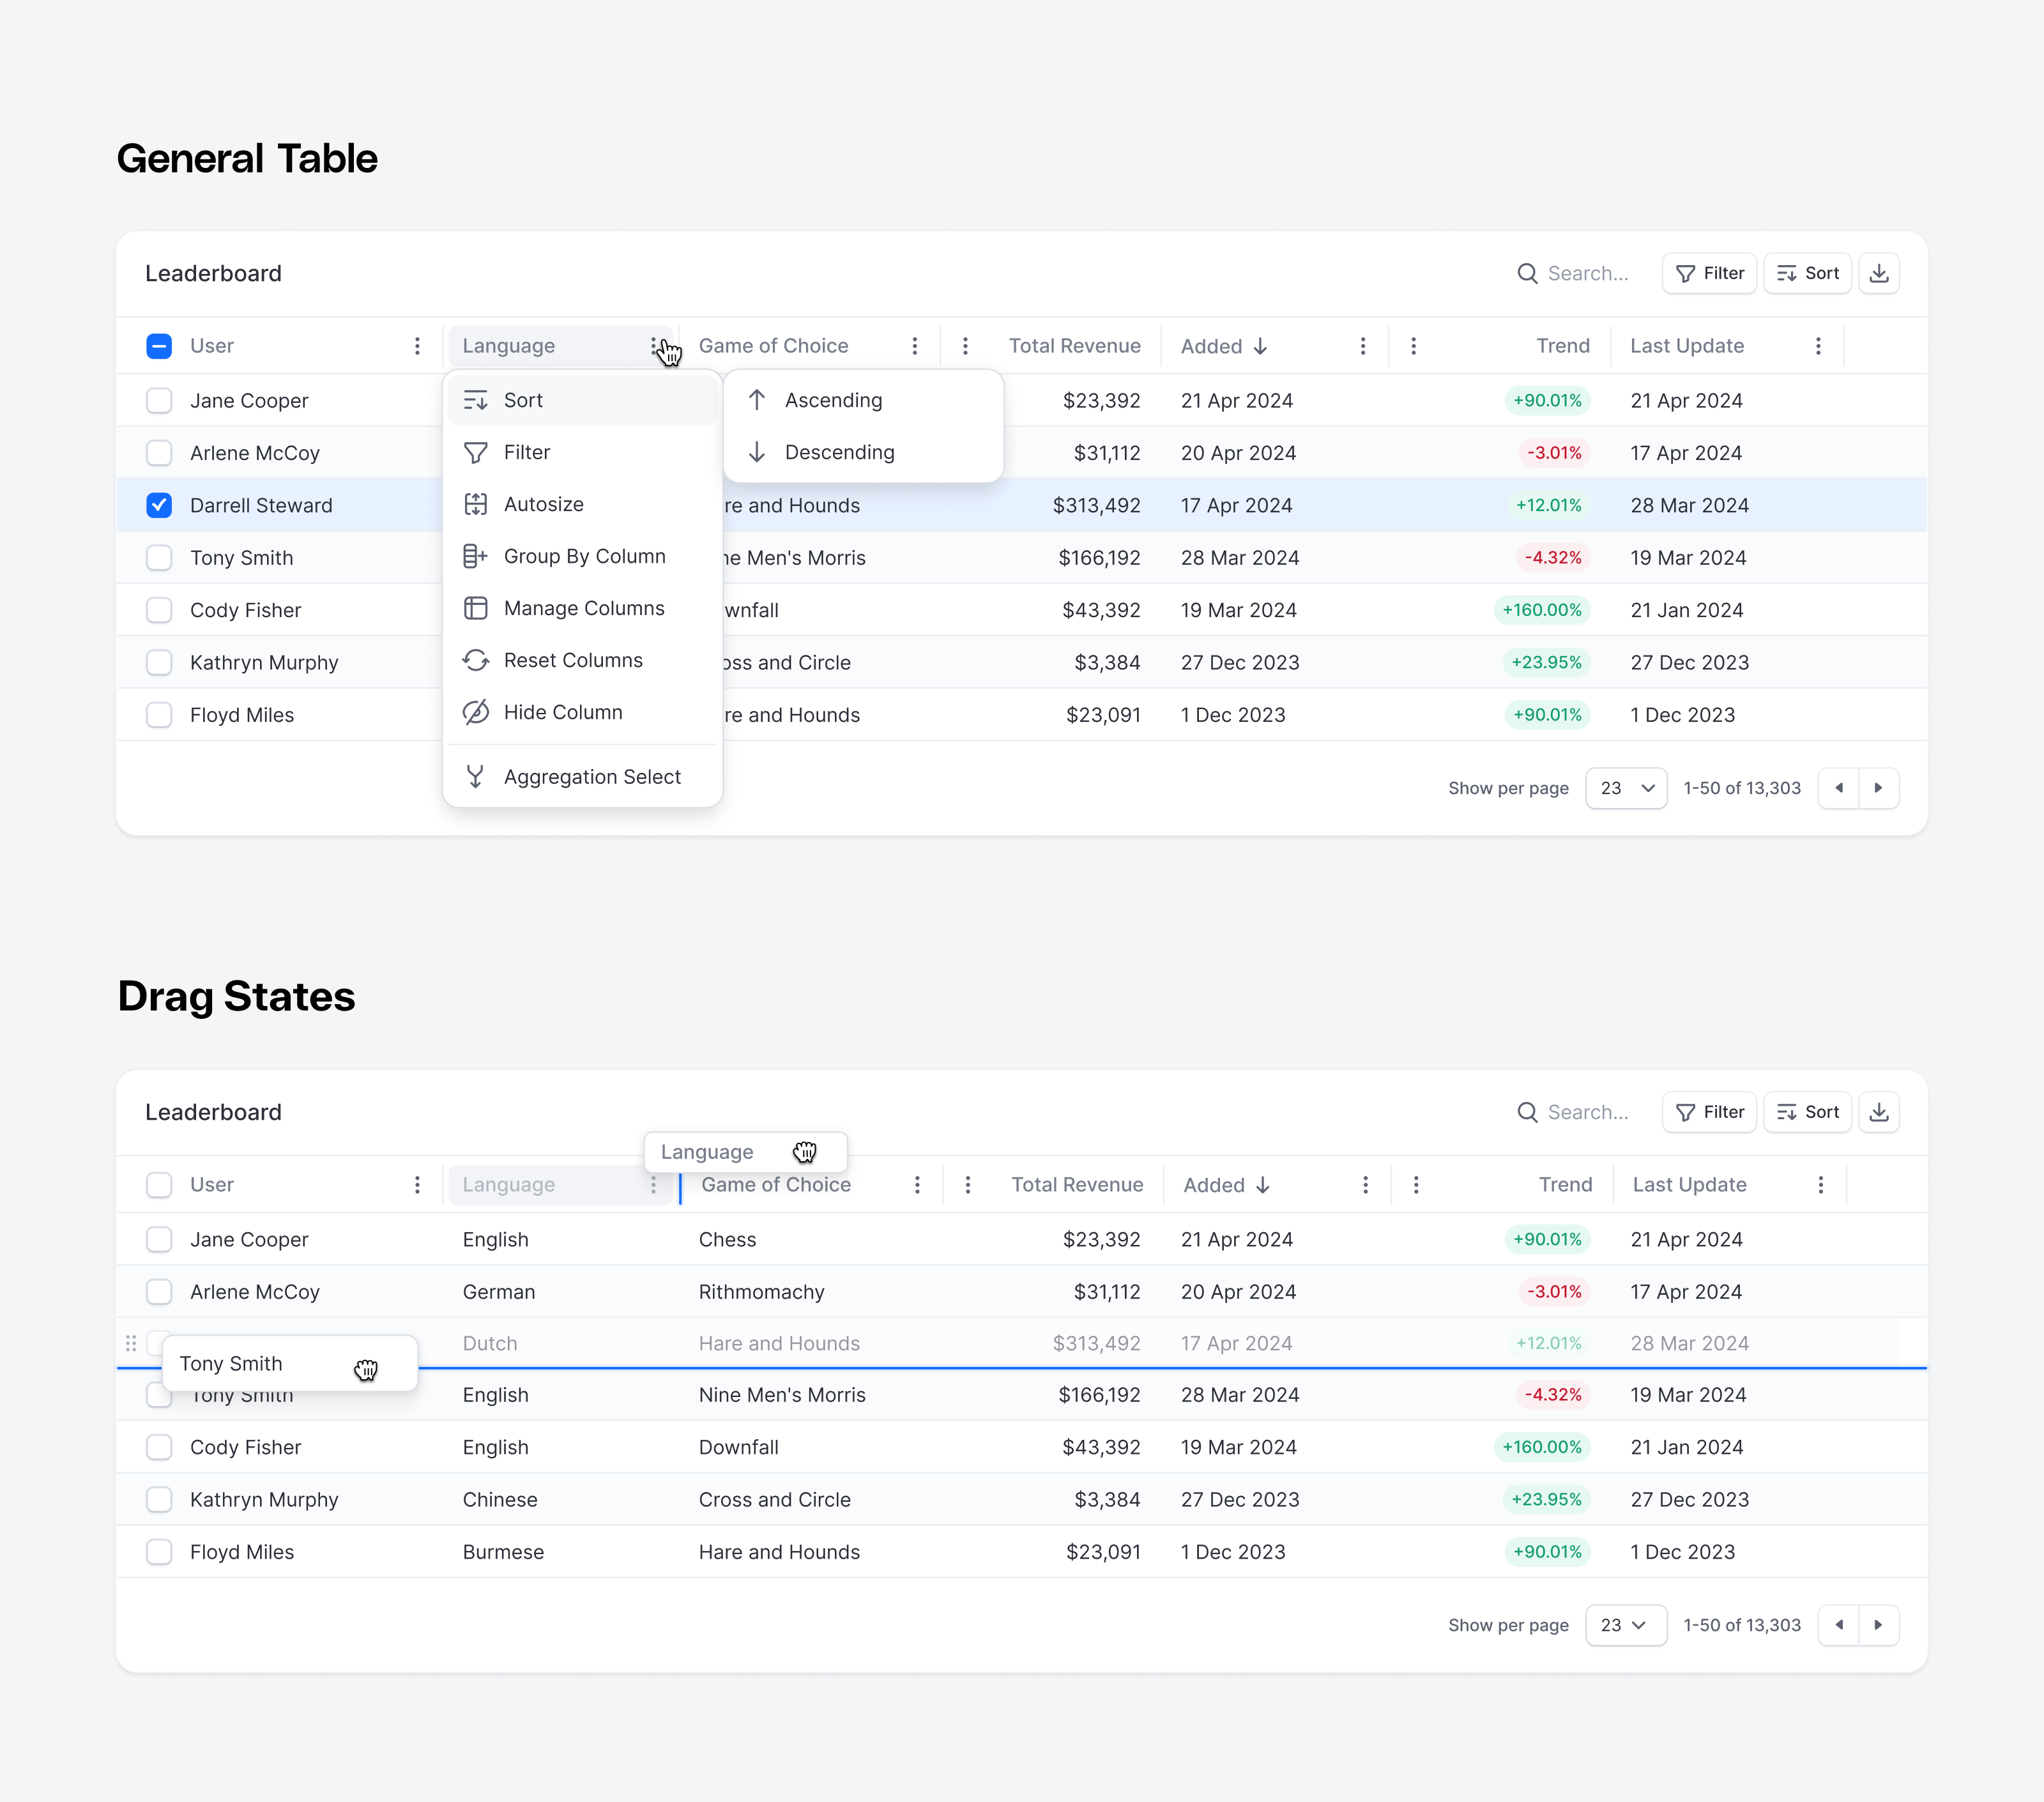Click the Autosize icon in the column menu
Screen dimensions: 2044x1802
tap(476, 504)
